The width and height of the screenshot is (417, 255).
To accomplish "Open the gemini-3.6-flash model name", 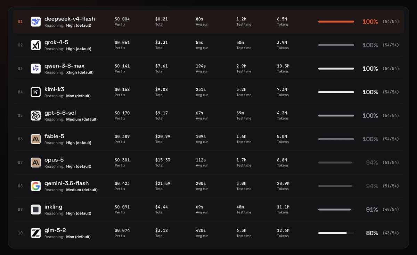I will coord(66,183).
